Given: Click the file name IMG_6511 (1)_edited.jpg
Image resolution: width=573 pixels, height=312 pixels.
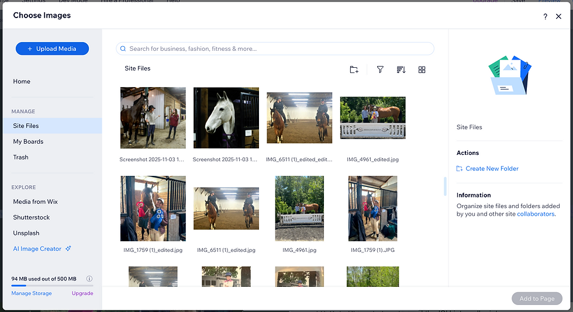Looking at the screenshot, I should click(226, 250).
